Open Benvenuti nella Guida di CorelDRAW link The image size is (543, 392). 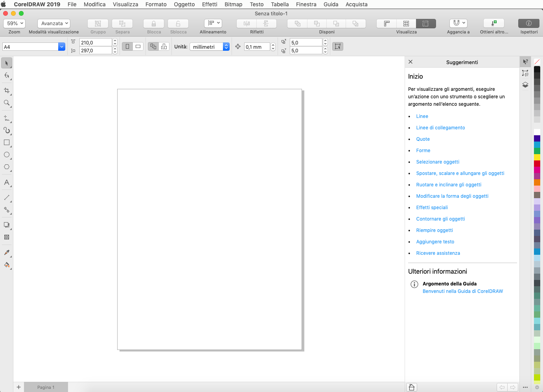pos(463,291)
